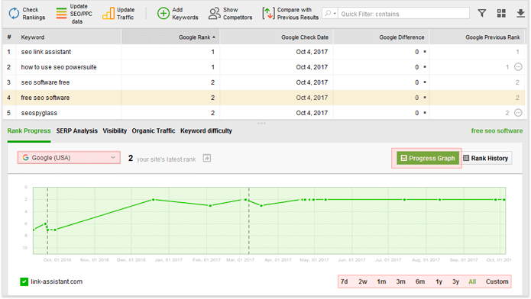Click the Add Keywords plus icon
This screenshot has width=531, height=299.
pos(164,14)
